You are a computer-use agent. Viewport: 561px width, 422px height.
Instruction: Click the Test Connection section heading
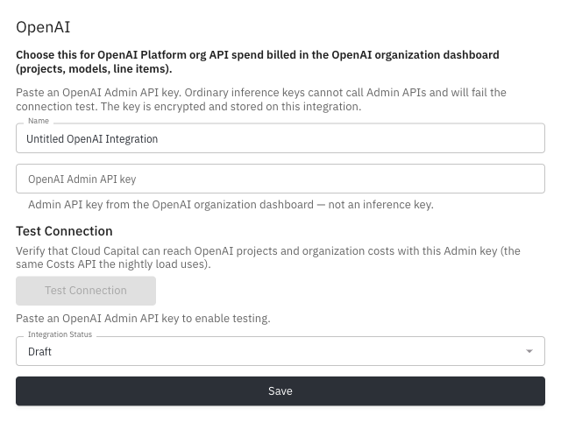(x=64, y=231)
